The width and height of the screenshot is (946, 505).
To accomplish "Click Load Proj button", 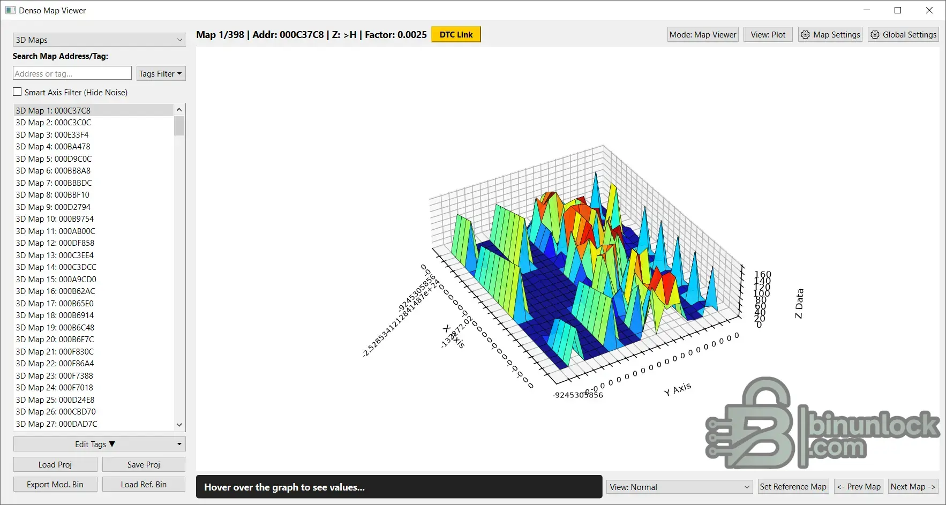I will pyautogui.click(x=55, y=464).
